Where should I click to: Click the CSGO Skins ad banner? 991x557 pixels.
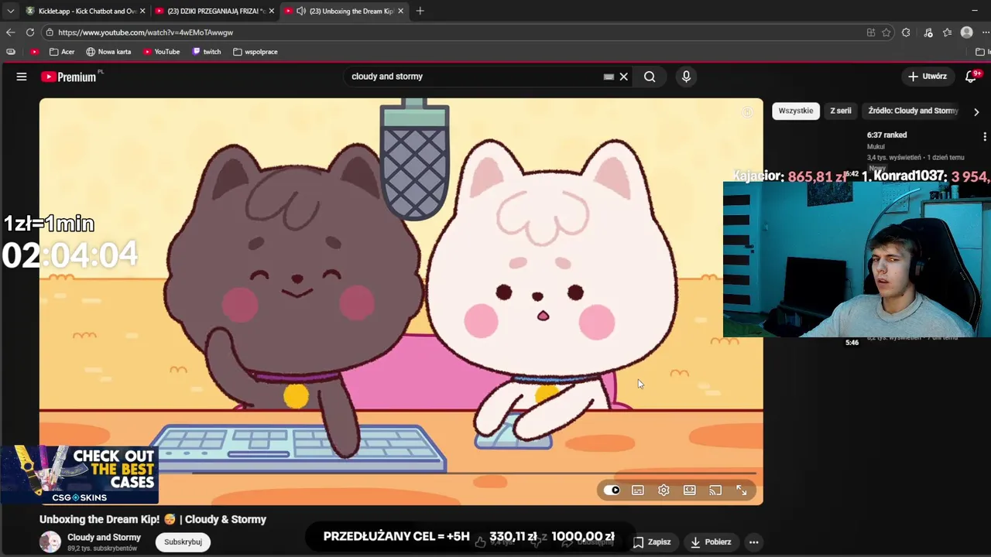(79, 475)
